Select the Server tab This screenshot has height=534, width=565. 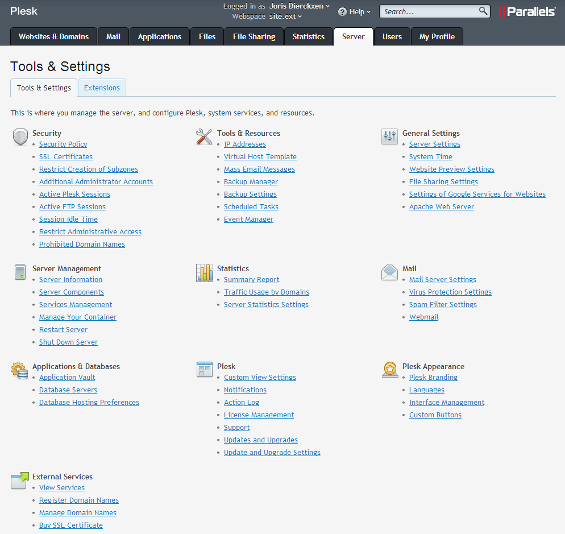tap(354, 36)
